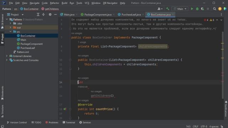Open the user account icon dropdown
This screenshot has height=128, width=228.
(x=160, y=9)
